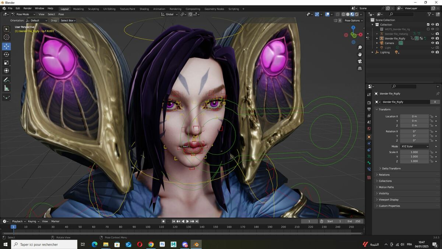Open the View Layer properties tab

point(369,116)
